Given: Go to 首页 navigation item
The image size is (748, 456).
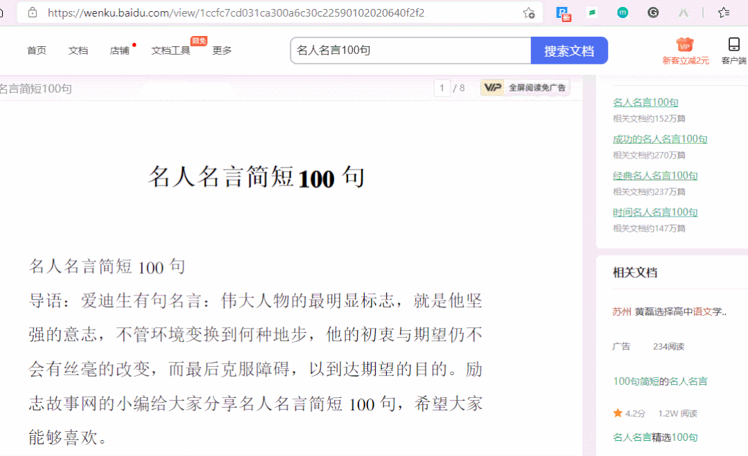Looking at the screenshot, I should 37,51.
